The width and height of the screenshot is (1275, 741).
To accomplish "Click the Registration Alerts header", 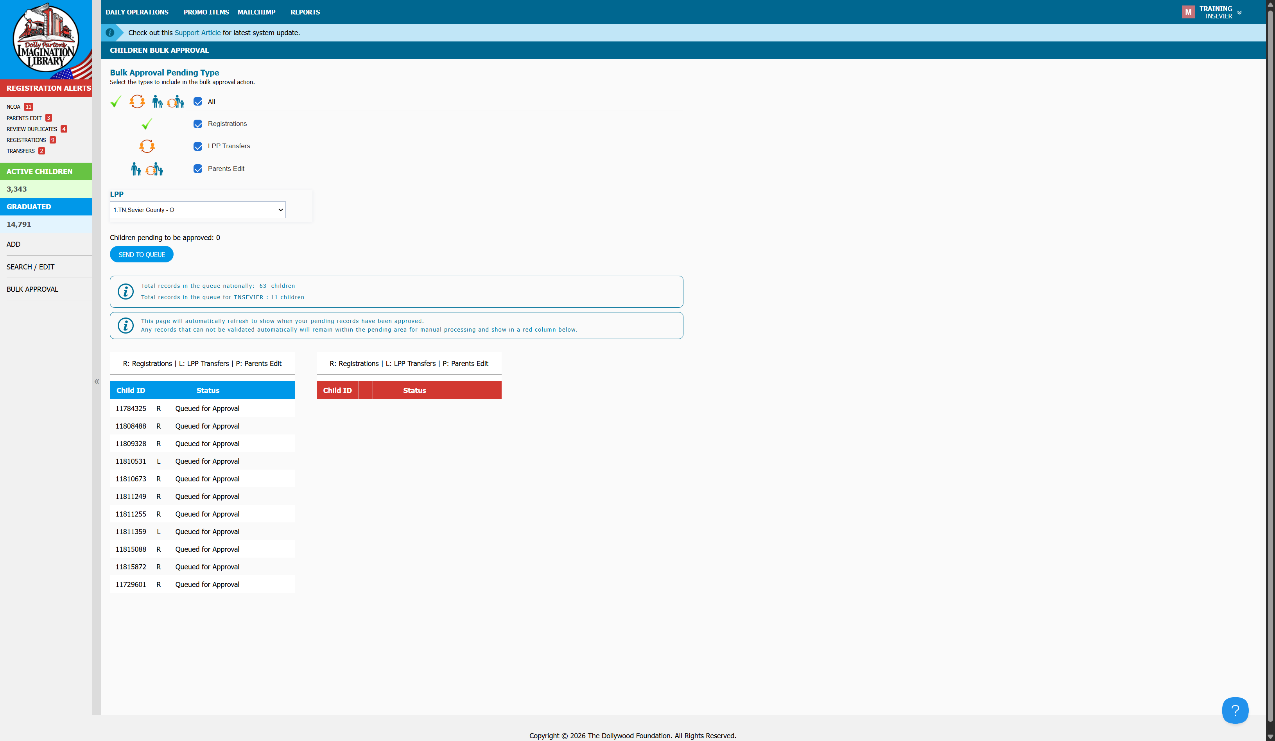I will [46, 88].
